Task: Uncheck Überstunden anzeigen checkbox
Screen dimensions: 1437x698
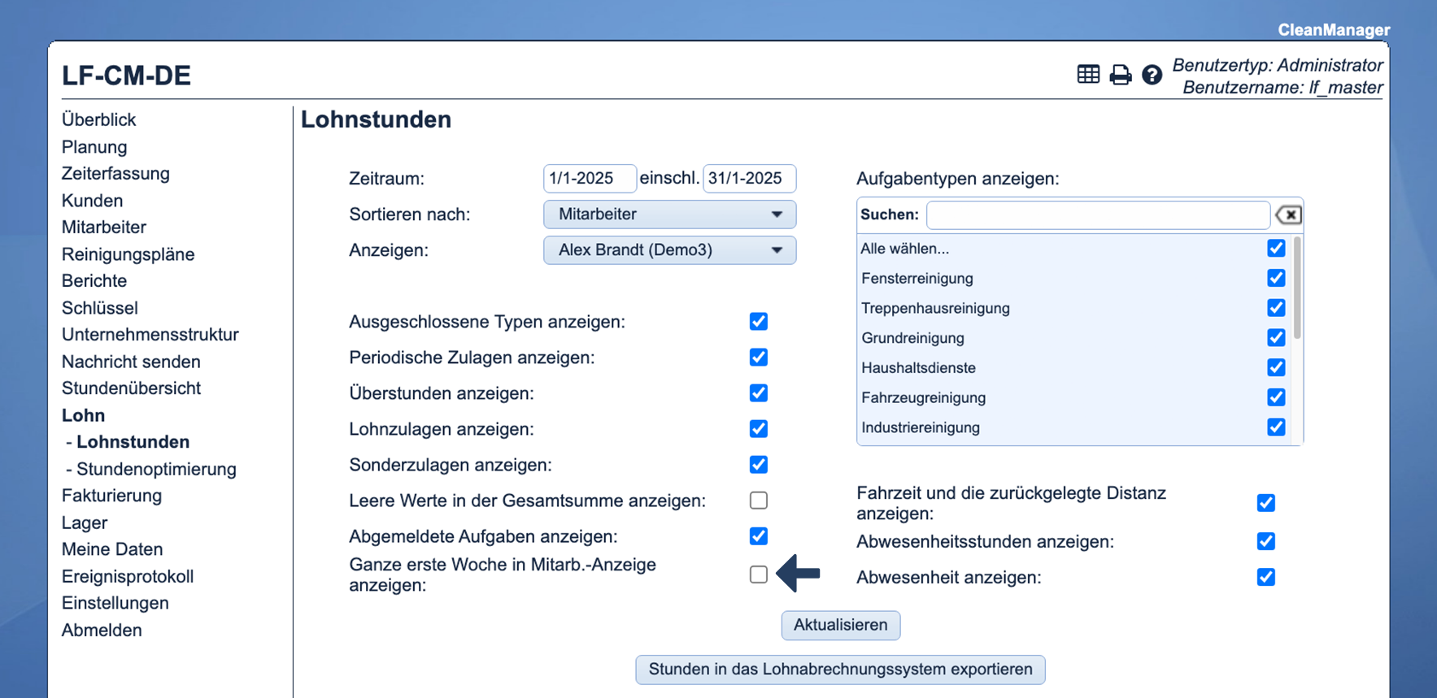Action: 758,393
